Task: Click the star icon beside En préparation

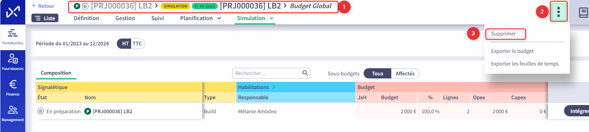Action: (x=41, y=111)
